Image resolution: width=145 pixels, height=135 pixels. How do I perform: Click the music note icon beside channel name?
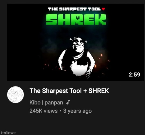click(x=68, y=102)
